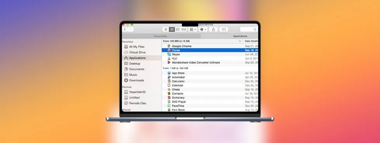Click the "DVD Player" file name
The width and height of the screenshot is (380, 143).
[179, 102]
